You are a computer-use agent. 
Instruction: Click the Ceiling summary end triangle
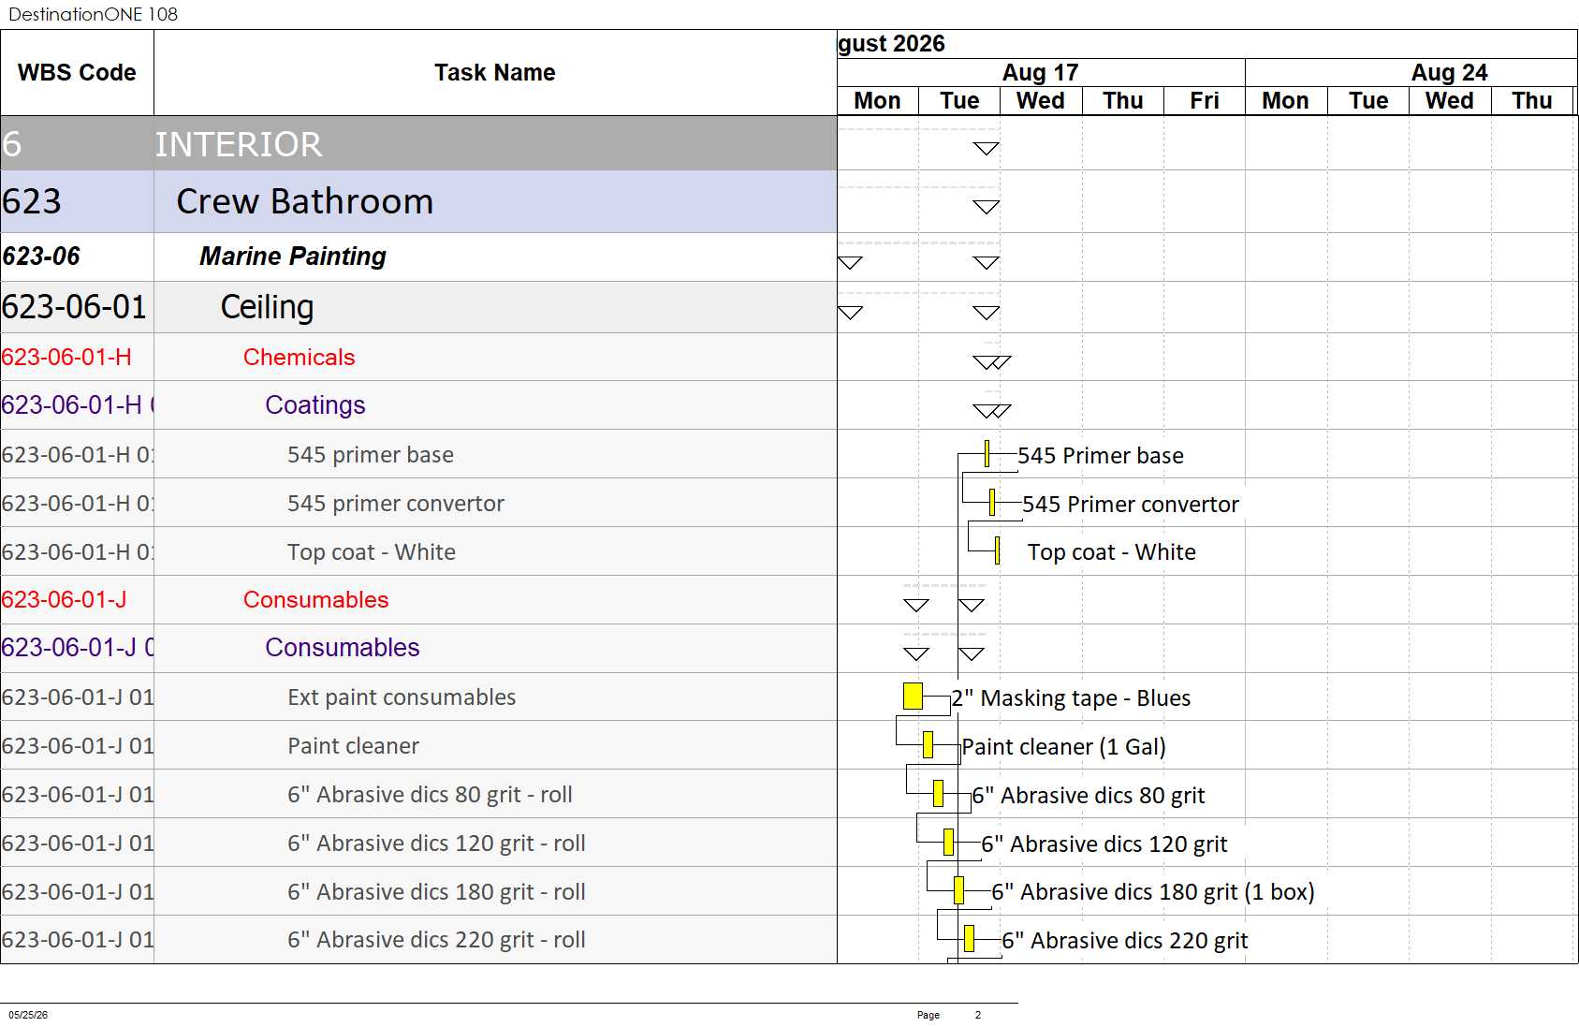click(x=987, y=312)
